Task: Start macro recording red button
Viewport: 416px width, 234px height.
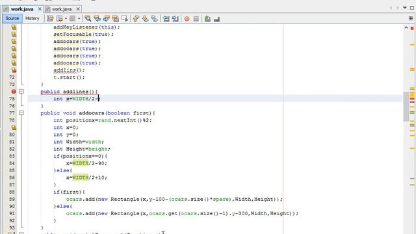Action: coord(187,19)
